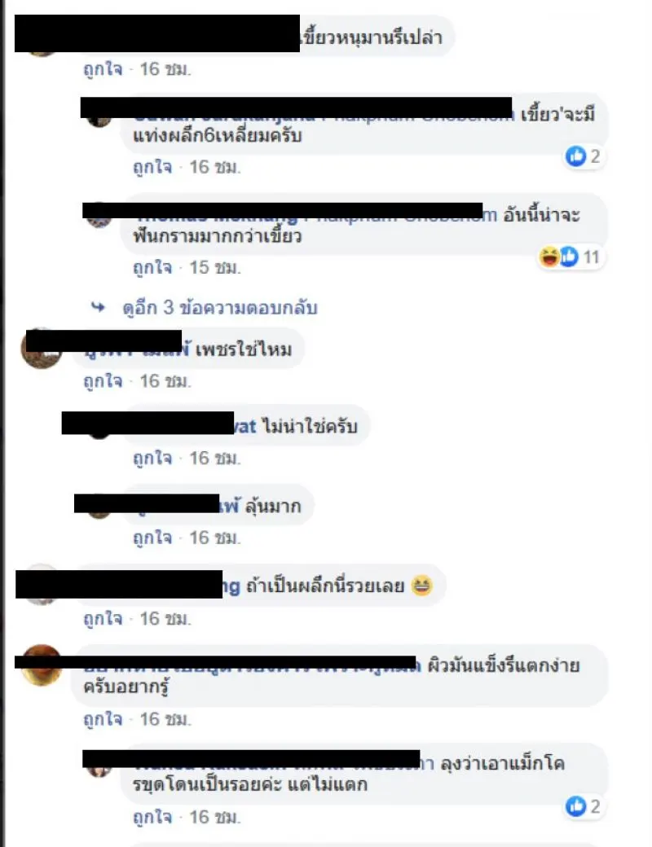
Task: Like the 'ถ้าเป็นผลึกนี่รวยเลย' comment
Action: point(103,618)
